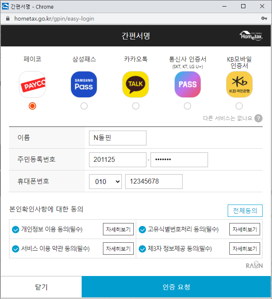Screen dimensions: 272x299
Task: Select the 삼성패스 radio button
Action: tap(84, 106)
